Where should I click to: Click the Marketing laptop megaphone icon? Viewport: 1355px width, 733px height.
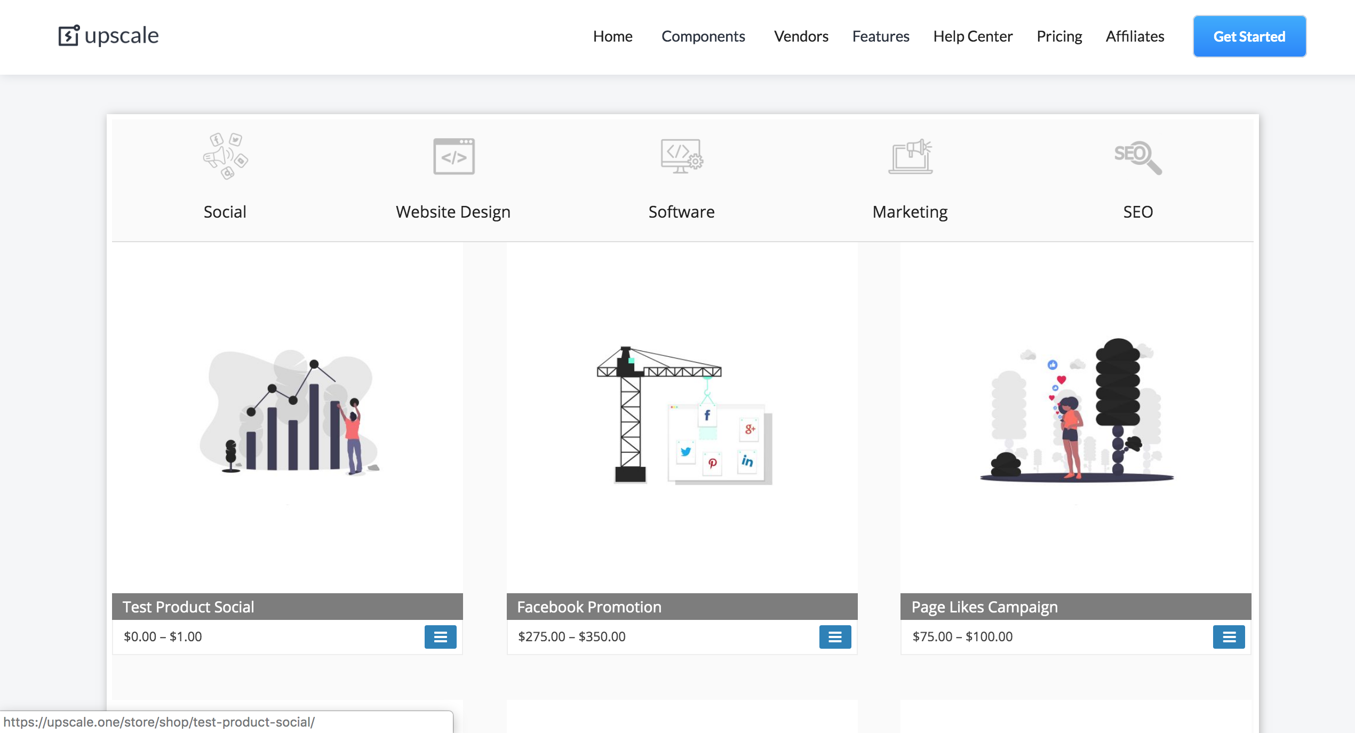910,156
